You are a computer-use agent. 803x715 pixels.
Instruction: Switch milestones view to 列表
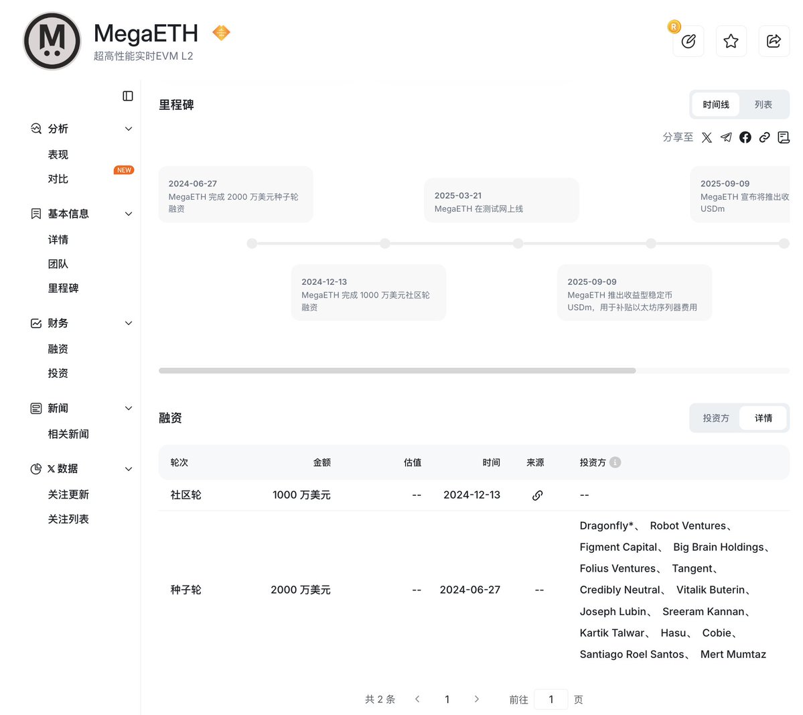(763, 105)
